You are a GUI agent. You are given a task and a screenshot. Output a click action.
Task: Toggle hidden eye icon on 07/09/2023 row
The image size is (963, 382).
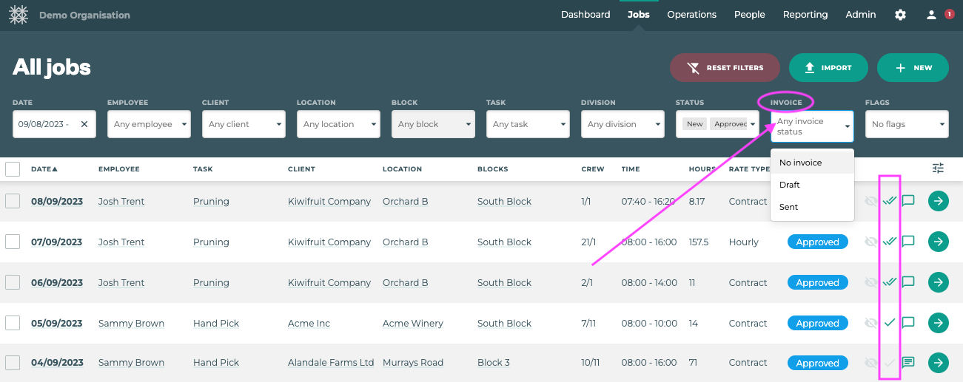click(x=871, y=242)
